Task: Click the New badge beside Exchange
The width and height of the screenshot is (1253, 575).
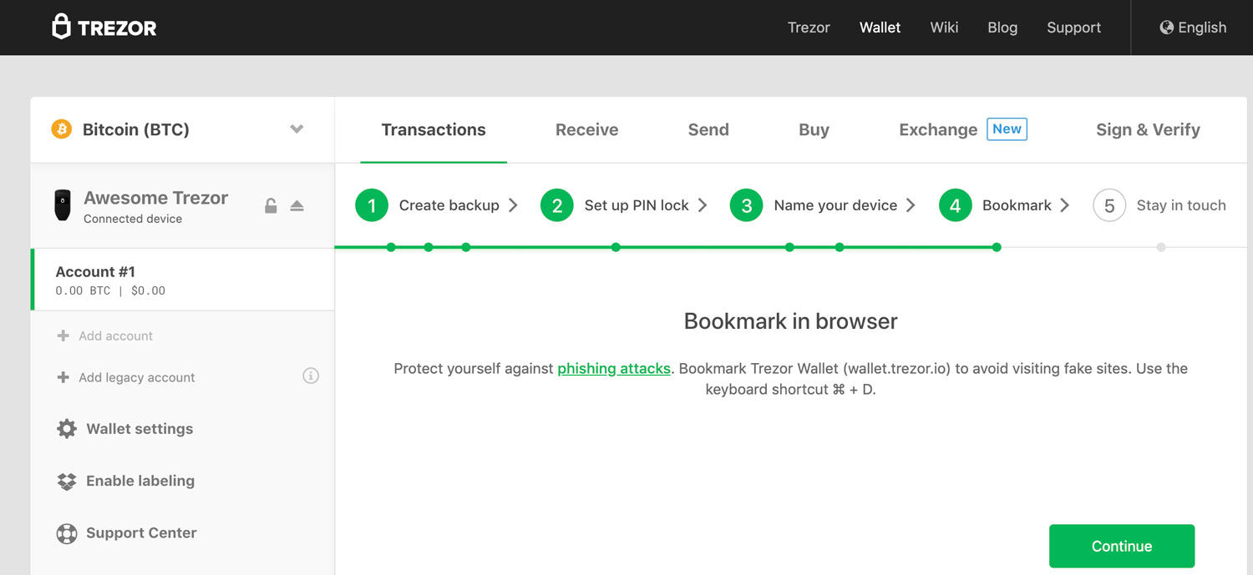Action: point(1007,129)
